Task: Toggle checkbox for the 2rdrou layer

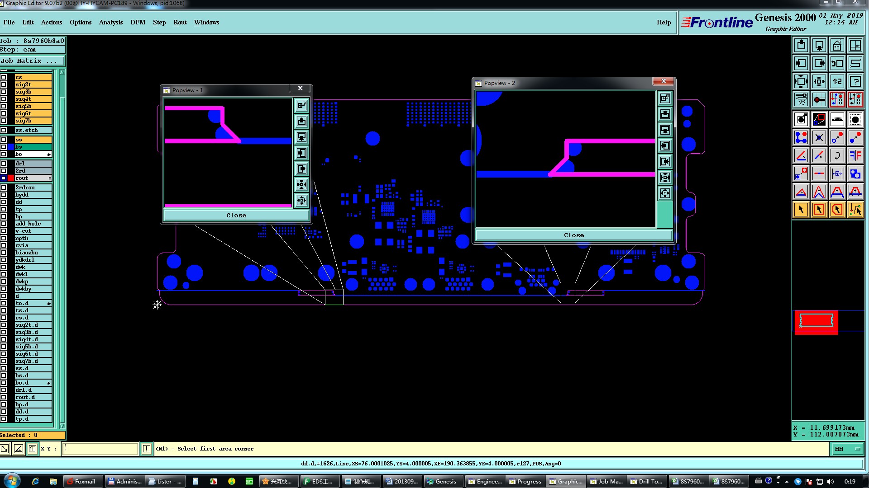Action: [x=4, y=188]
